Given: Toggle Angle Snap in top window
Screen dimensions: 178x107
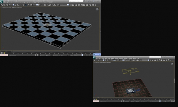Looking at the screenshot, I should (x=50, y=5).
